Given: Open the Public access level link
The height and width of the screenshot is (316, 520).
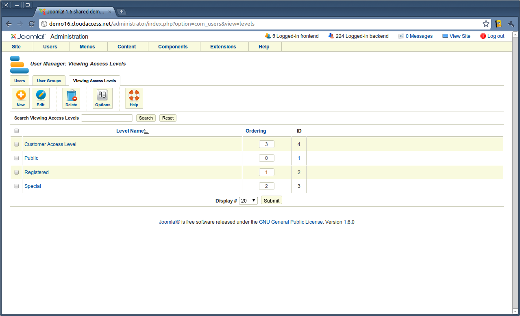Looking at the screenshot, I should pyautogui.click(x=31, y=158).
